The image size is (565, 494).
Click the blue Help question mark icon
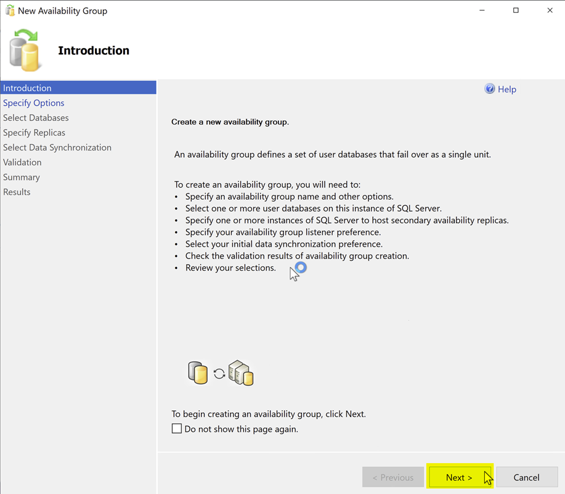tap(489, 89)
